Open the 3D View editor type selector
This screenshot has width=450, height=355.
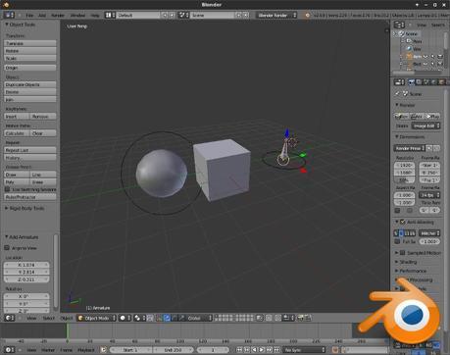click(10, 318)
